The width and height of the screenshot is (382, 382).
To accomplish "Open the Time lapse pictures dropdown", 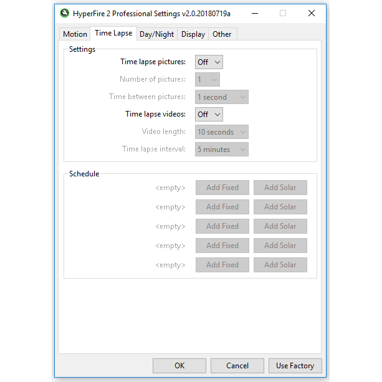I will (x=209, y=62).
